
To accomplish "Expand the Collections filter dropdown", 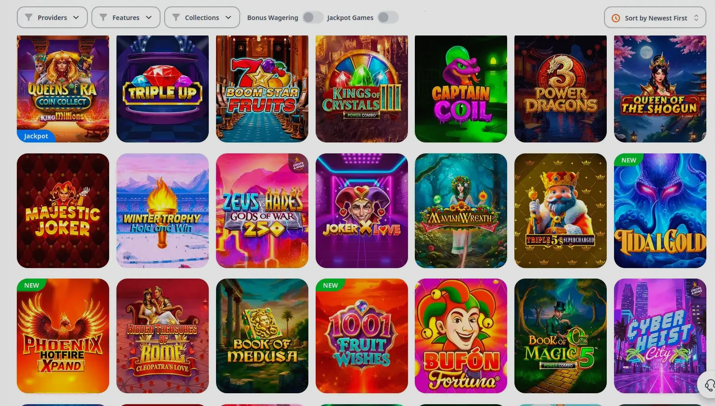I will tap(202, 17).
